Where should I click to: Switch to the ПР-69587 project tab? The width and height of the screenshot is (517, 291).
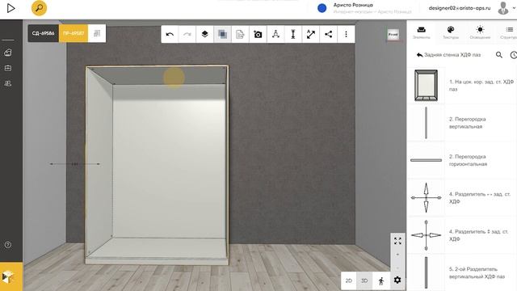[x=74, y=33]
